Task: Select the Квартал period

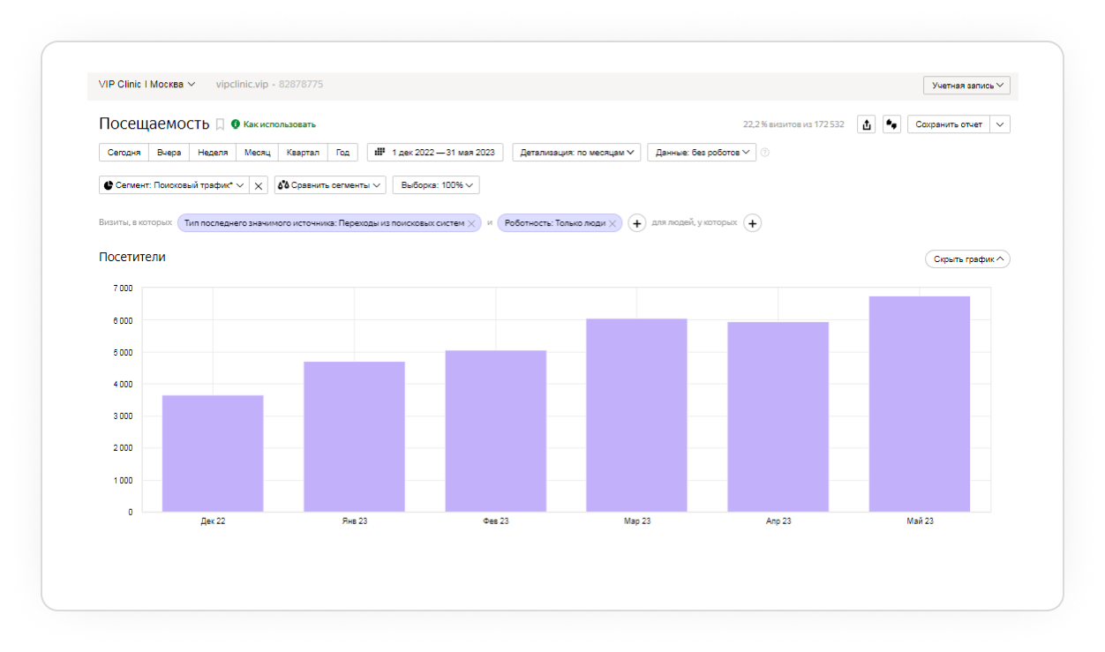Action: (304, 153)
